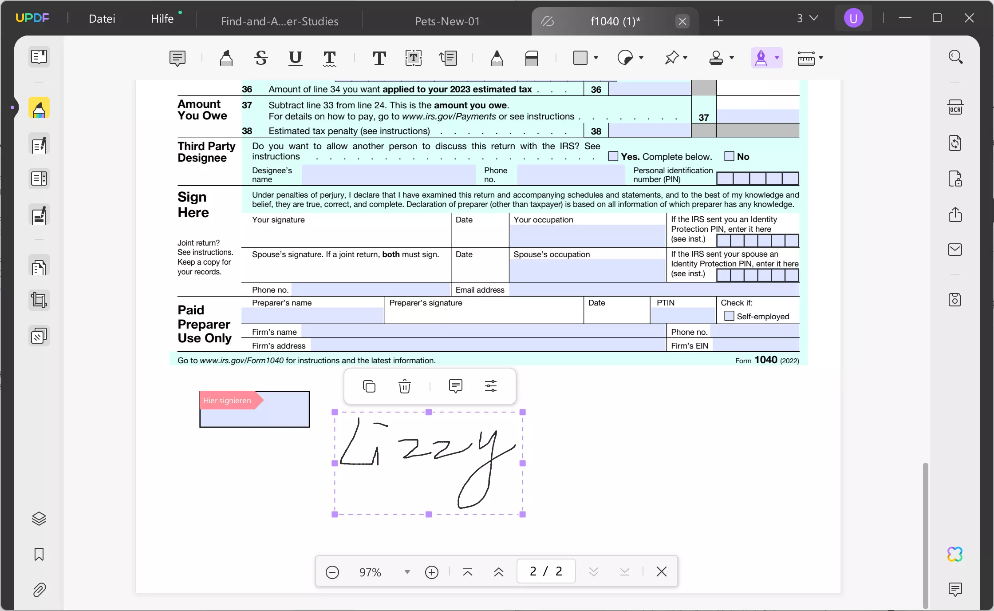Open the OCR tool in the right panel

click(955, 107)
